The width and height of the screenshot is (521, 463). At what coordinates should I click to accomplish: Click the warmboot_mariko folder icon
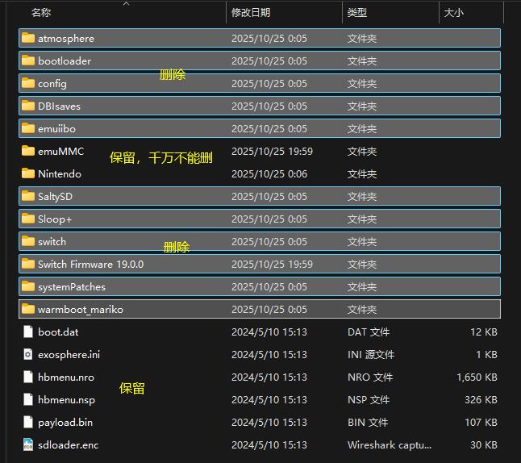28,309
